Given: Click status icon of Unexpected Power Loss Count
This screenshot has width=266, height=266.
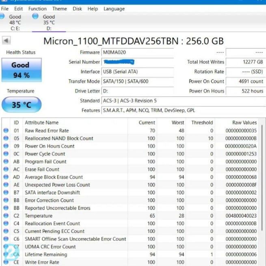Looking at the screenshot, I should [x=6, y=184].
